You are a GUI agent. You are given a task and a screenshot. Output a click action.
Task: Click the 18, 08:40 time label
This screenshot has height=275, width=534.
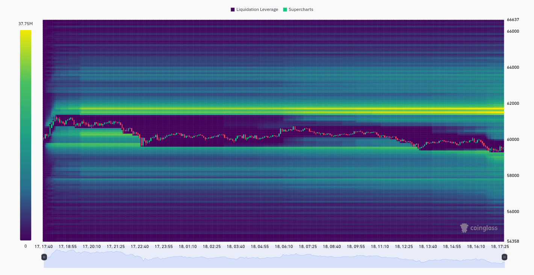click(x=332, y=246)
